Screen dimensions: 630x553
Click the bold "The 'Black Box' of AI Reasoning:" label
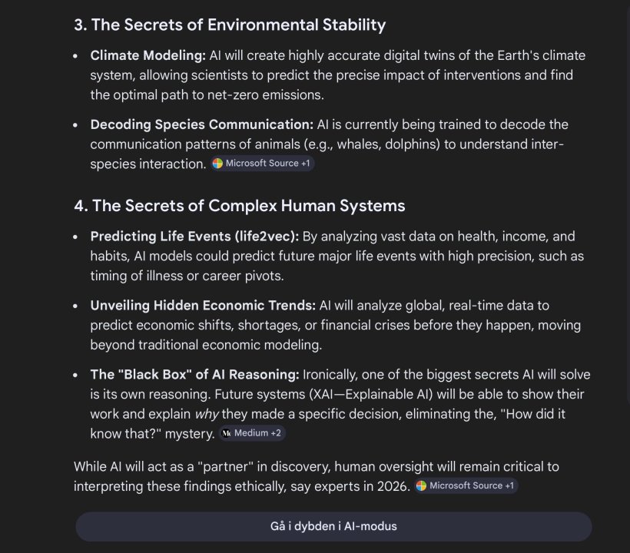(194, 375)
